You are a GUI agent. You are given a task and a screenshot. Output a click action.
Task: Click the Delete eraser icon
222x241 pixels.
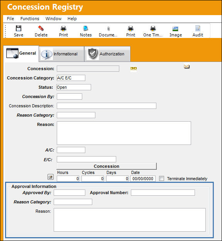41,28
